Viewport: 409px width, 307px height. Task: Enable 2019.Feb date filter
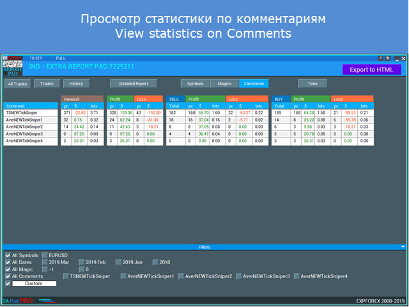coord(82,262)
